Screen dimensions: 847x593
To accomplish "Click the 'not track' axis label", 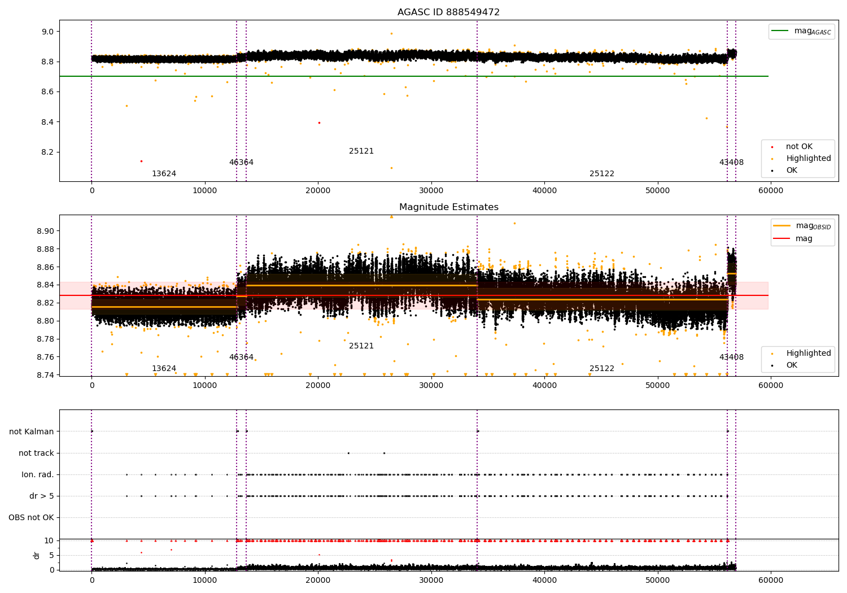I will point(36,454).
